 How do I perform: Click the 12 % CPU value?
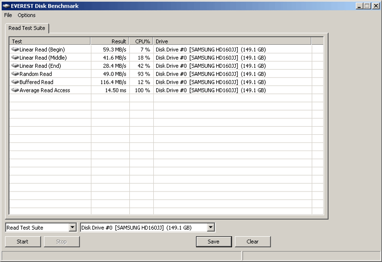(144, 82)
